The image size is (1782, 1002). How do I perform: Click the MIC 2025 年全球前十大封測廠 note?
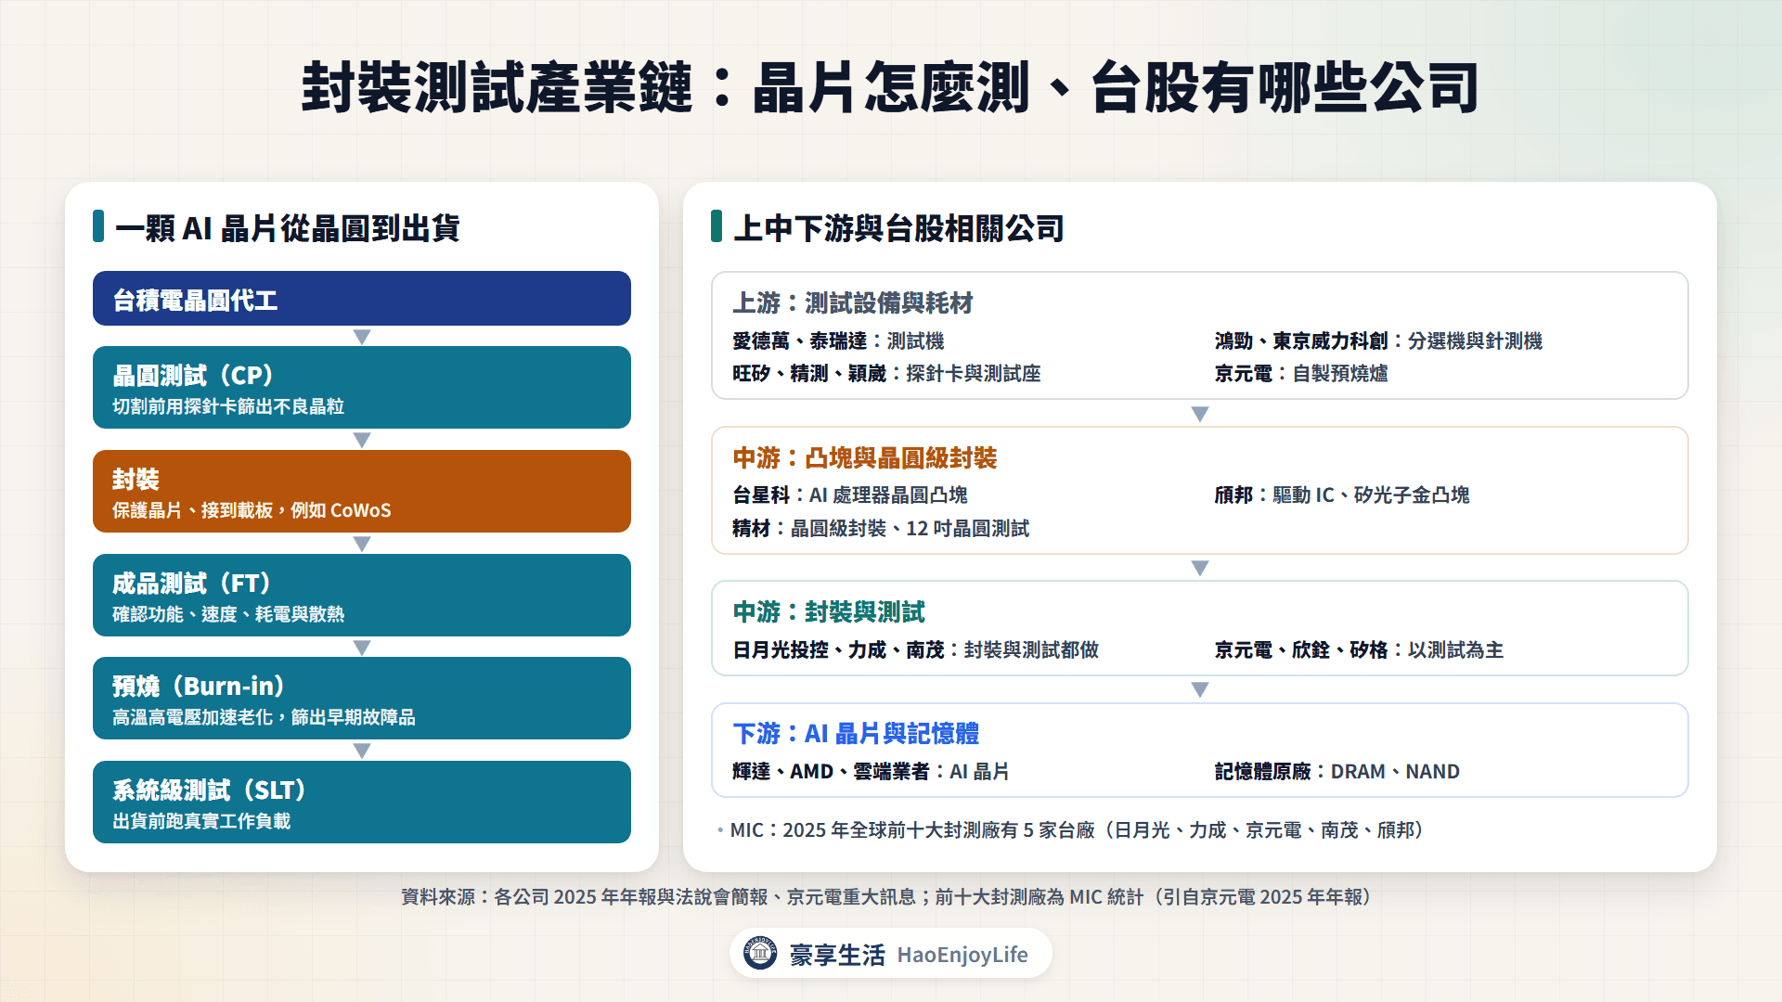[1077, 829]
